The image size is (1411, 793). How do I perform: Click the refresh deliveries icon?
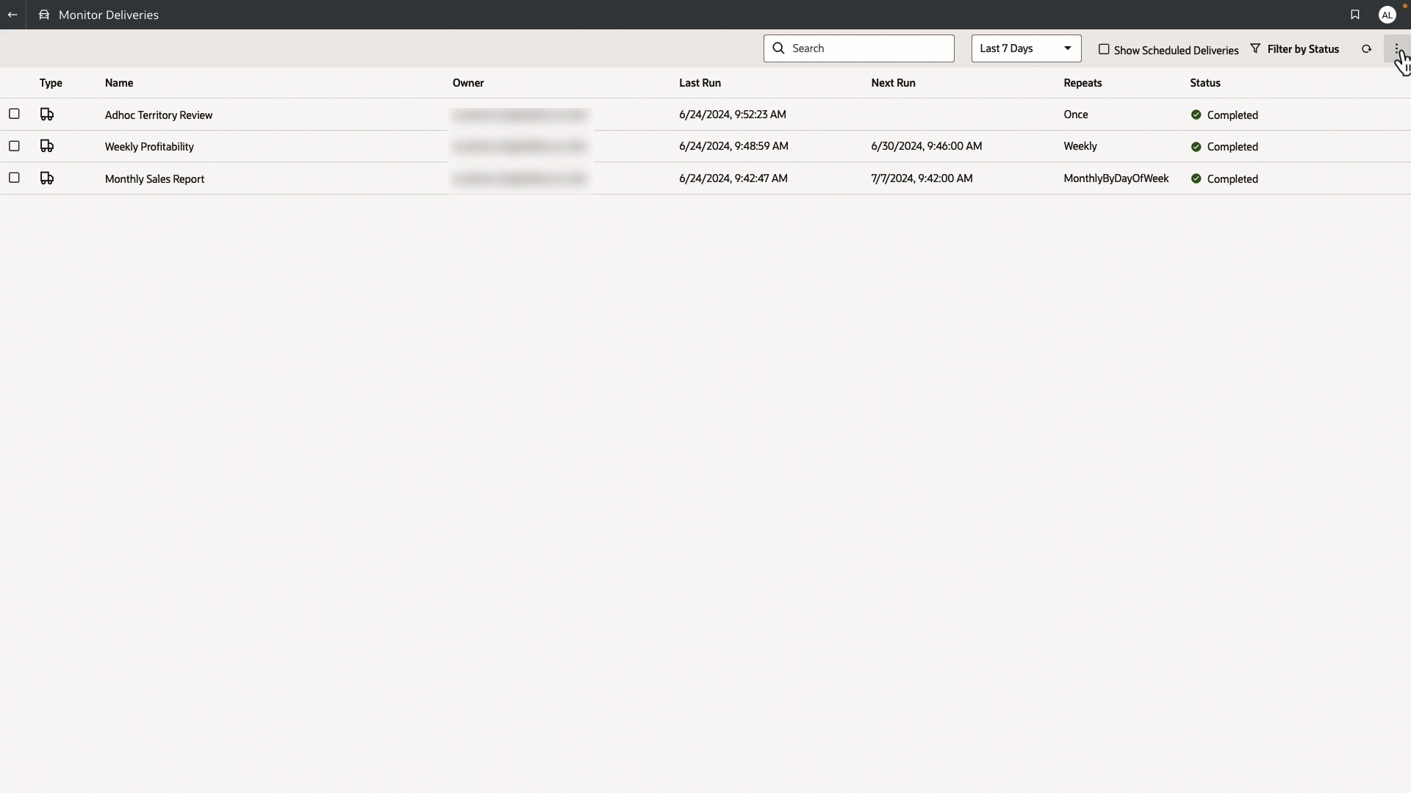coord(1367,48)
